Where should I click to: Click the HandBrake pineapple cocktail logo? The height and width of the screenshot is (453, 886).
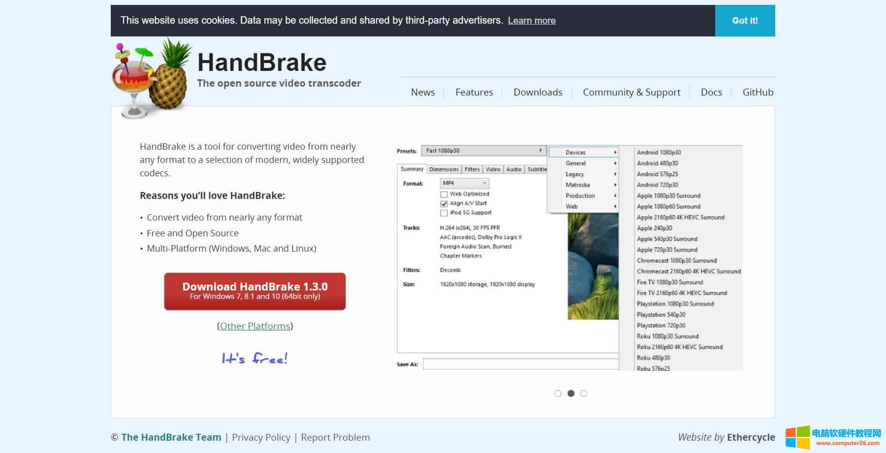pos(152,79)
